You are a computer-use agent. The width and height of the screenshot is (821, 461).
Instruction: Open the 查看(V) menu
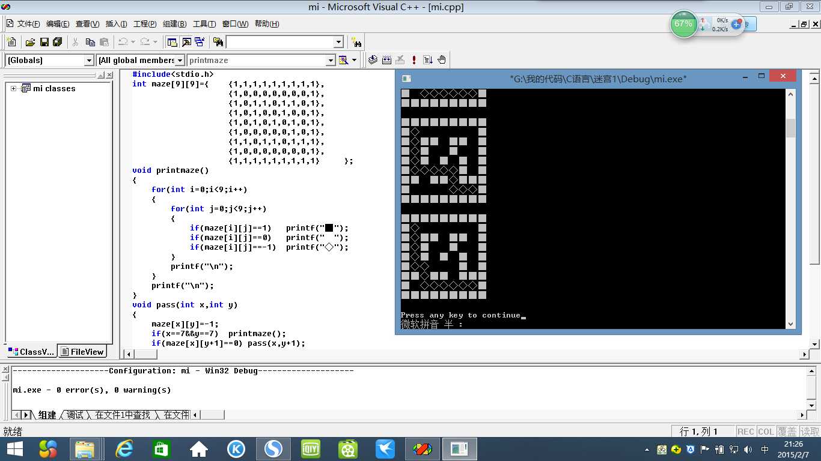pos(87,24)
